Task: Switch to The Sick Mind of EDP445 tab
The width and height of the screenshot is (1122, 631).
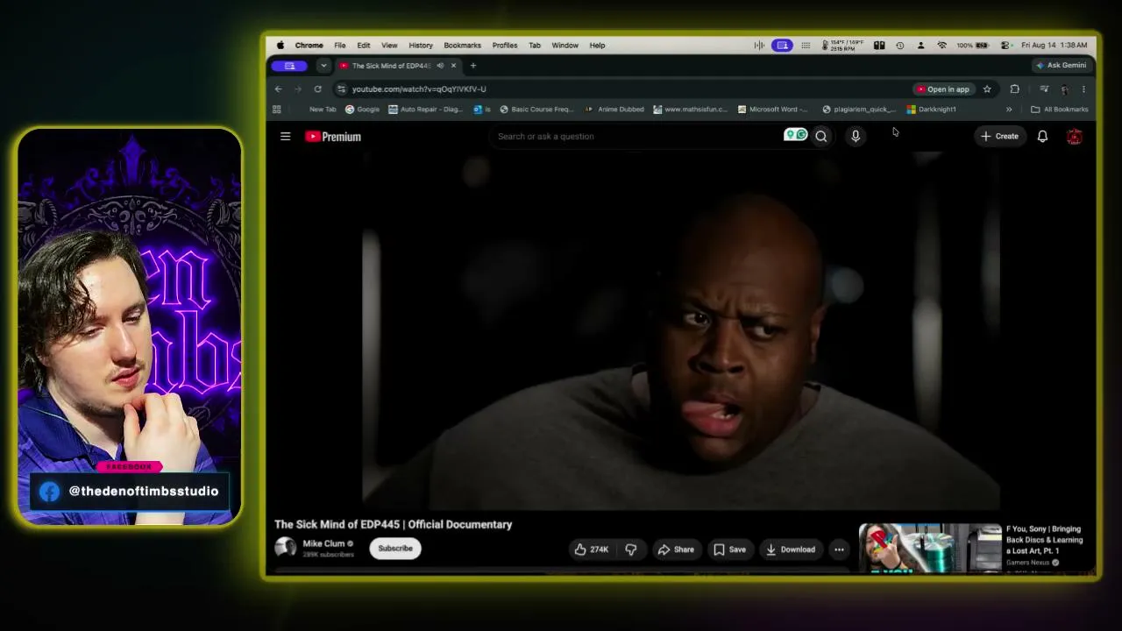Action: coord(391,66)
